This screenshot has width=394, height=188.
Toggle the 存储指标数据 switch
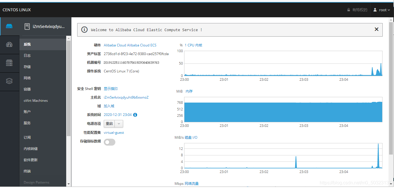(x=110, y=142)
